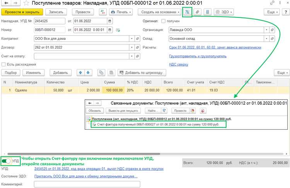Open calendar picker for Накладная date
Screen dimensions: 290x188
point(110,21)
